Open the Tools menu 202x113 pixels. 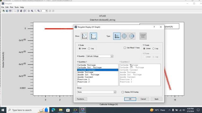[x=16, y=7]
